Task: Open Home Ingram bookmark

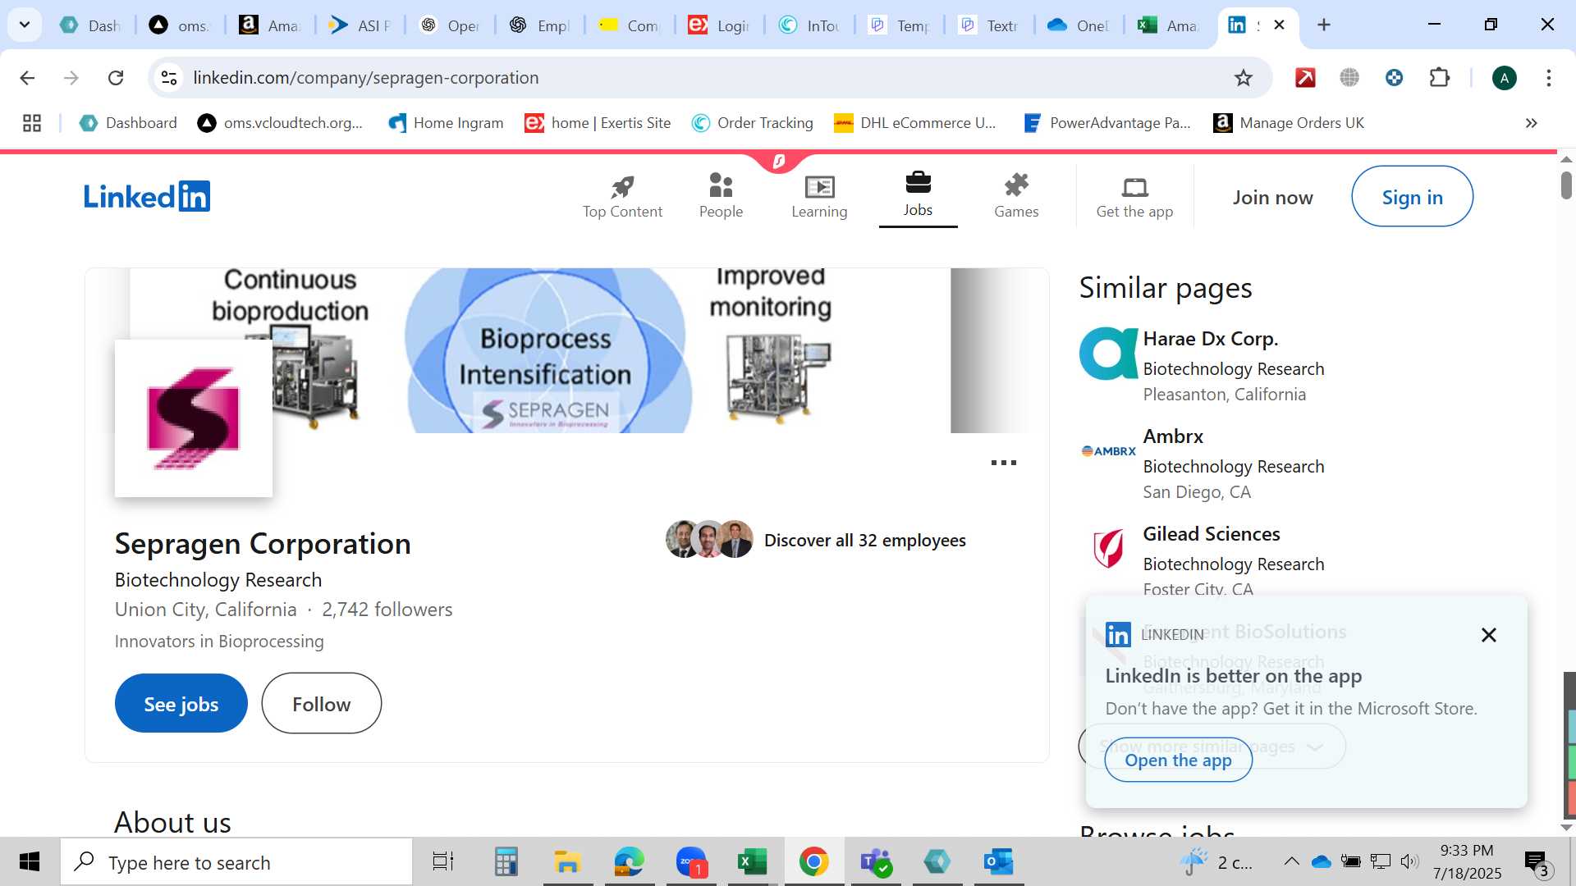Action: click(x=446, y=123)
